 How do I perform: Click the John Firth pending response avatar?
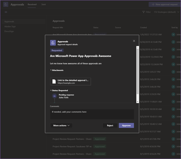click(54, 96)
